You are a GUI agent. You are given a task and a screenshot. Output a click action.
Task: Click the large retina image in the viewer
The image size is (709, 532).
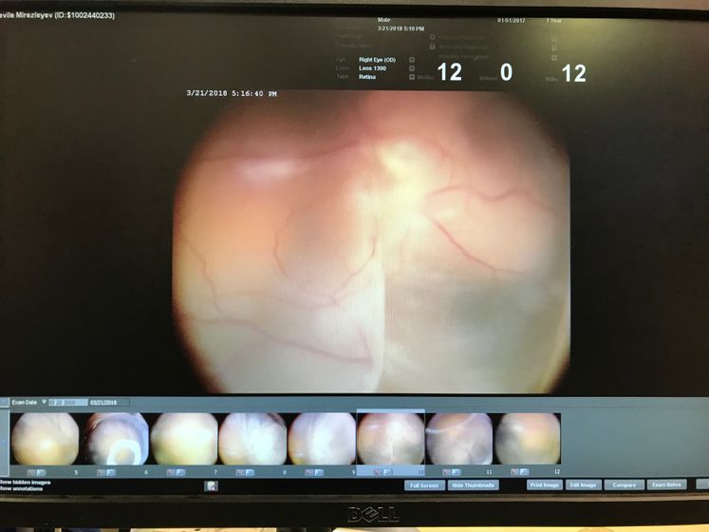pos(371,241)
